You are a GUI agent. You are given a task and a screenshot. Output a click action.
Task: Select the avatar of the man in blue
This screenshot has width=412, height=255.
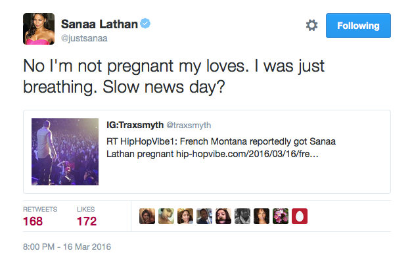pos(204,216)
